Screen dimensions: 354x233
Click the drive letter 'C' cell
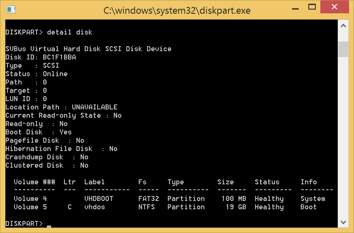click(x=70, y=207)
